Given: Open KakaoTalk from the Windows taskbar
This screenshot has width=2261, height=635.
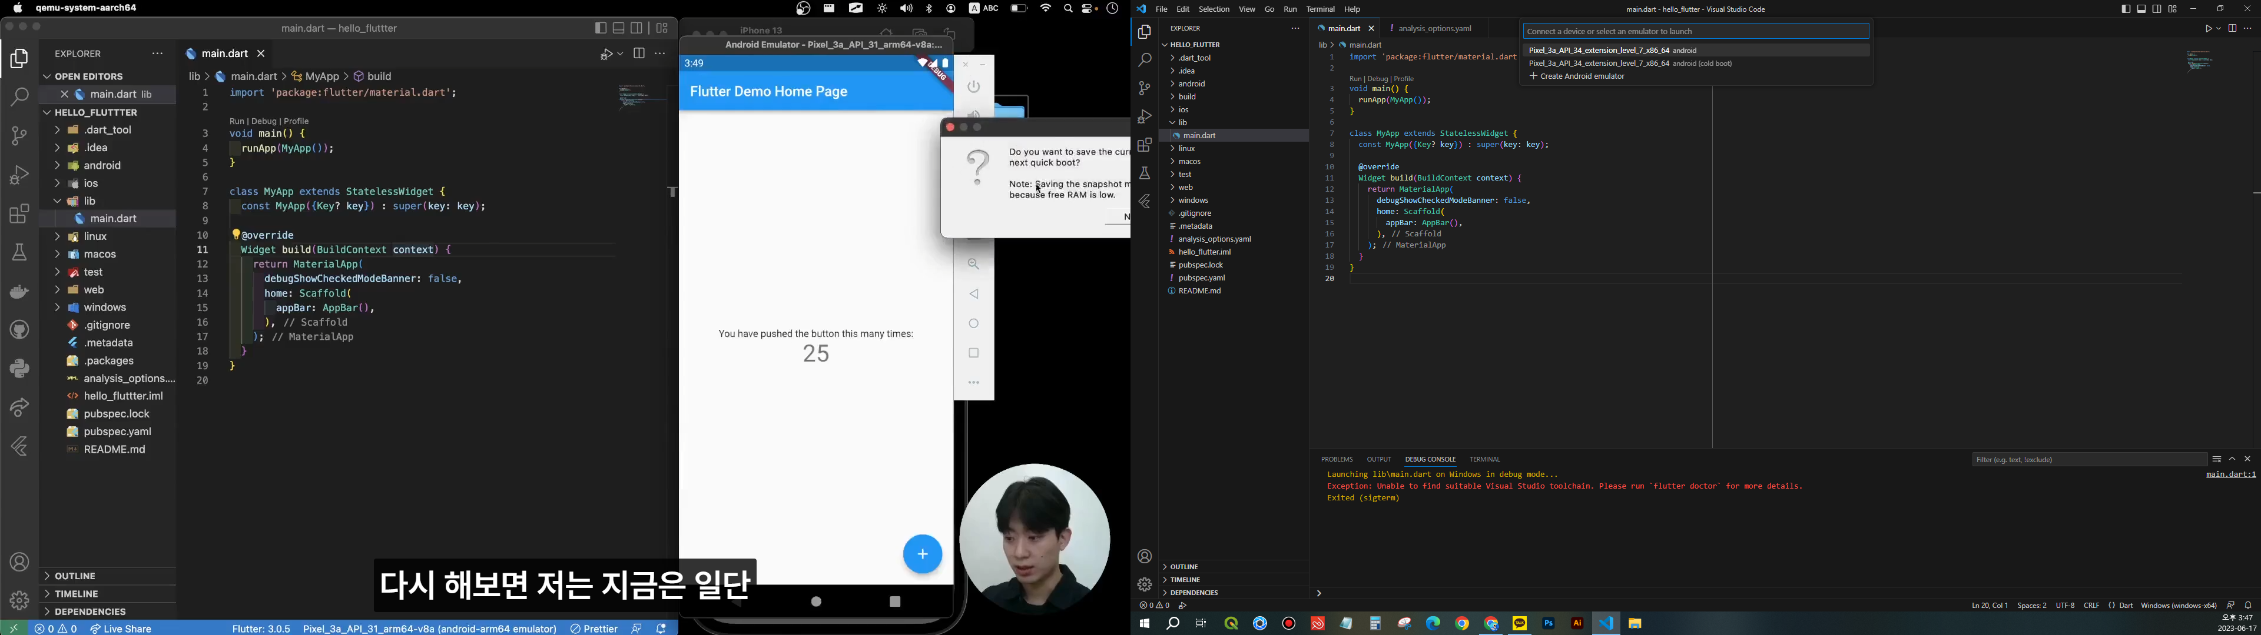Looking at the screenshot, I should pos(1520,624).
